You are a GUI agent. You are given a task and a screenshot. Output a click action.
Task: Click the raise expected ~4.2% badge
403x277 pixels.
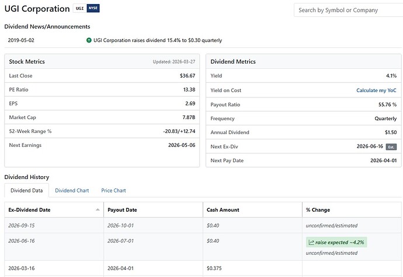(x=336, y=243)
